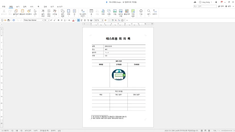The height and width of the screenshot is (132, 235).
Task: Decrease font size with the shrink-font button
Action: pyautogui.click(x=54, y=20)
